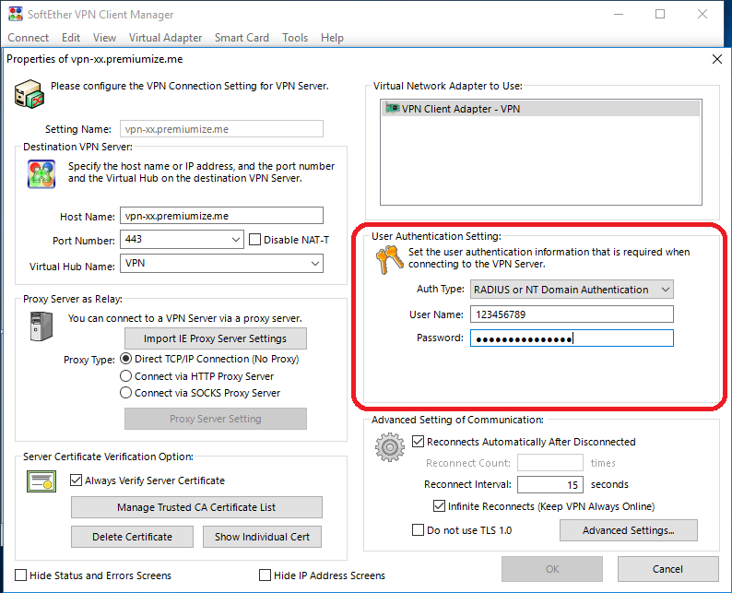The width and height of the screenshot is (732, 593).
Task: Focus the Setting Name field
Action: (221, 129)
